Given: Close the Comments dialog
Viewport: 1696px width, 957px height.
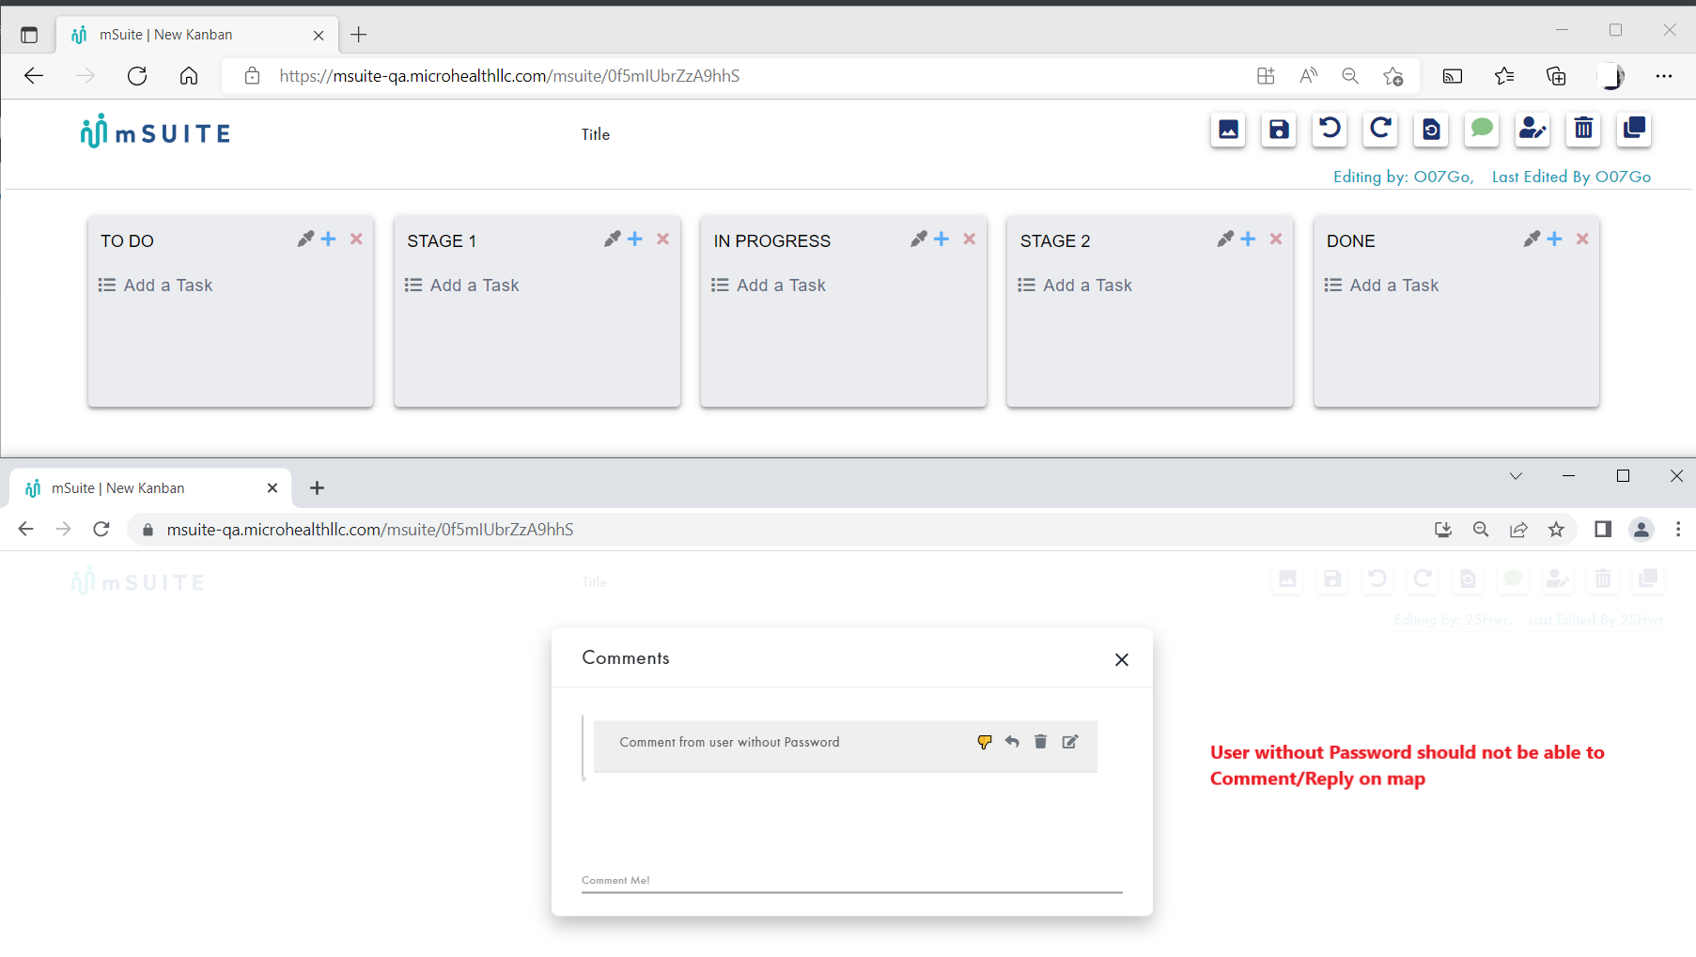Looking at the screenshot, I should coord(1121,659).
